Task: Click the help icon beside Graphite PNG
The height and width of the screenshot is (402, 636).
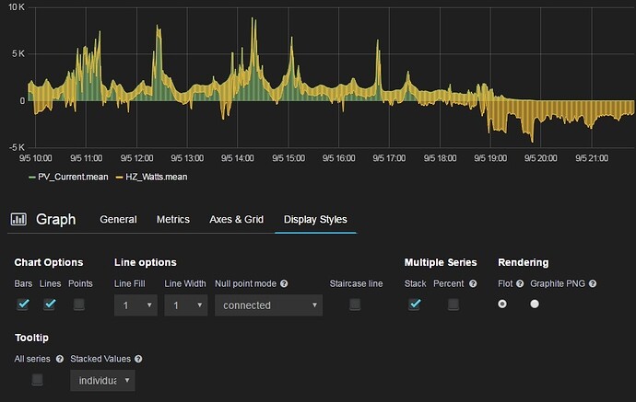Action: (593, 283)
